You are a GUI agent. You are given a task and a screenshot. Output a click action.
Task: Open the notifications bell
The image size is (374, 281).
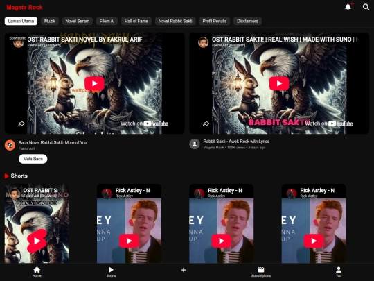click(x=348, y=7)
